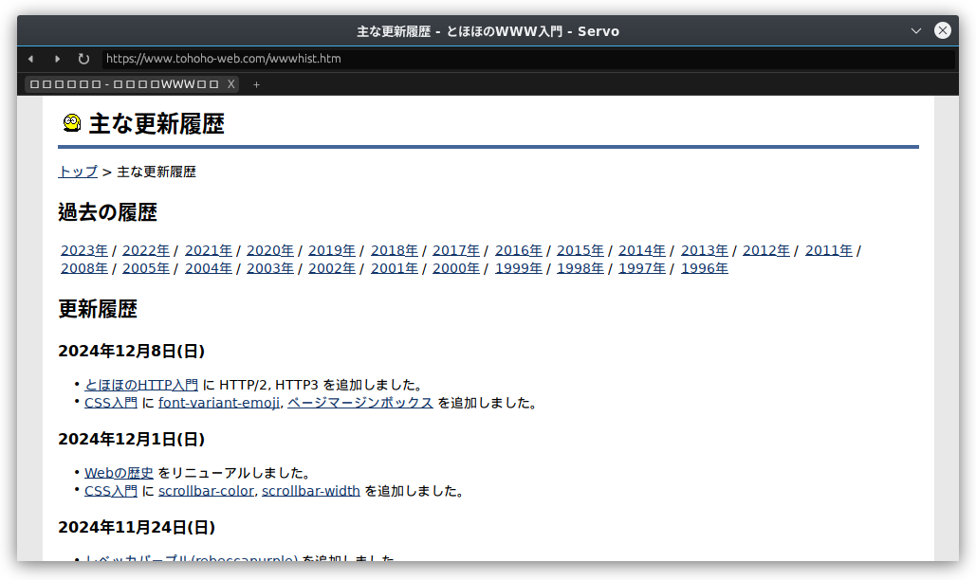Open CSS入門 link in December 1 entry
Image resolution: width=976 pixels, height=580 pixels.
[x=111, y=491]
